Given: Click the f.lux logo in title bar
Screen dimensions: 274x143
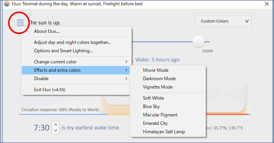Looking at the screenshot, I should (x=7, y=4).
